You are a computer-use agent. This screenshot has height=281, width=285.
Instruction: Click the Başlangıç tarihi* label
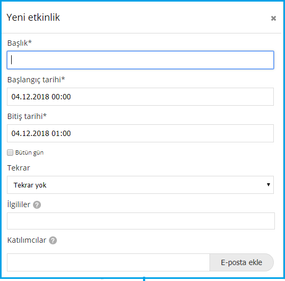36,80
